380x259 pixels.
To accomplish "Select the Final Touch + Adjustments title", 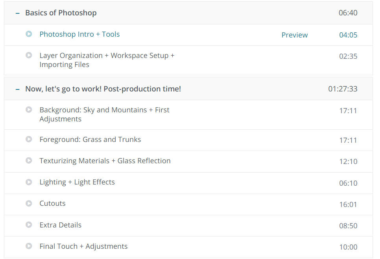I will click(83, 246).
